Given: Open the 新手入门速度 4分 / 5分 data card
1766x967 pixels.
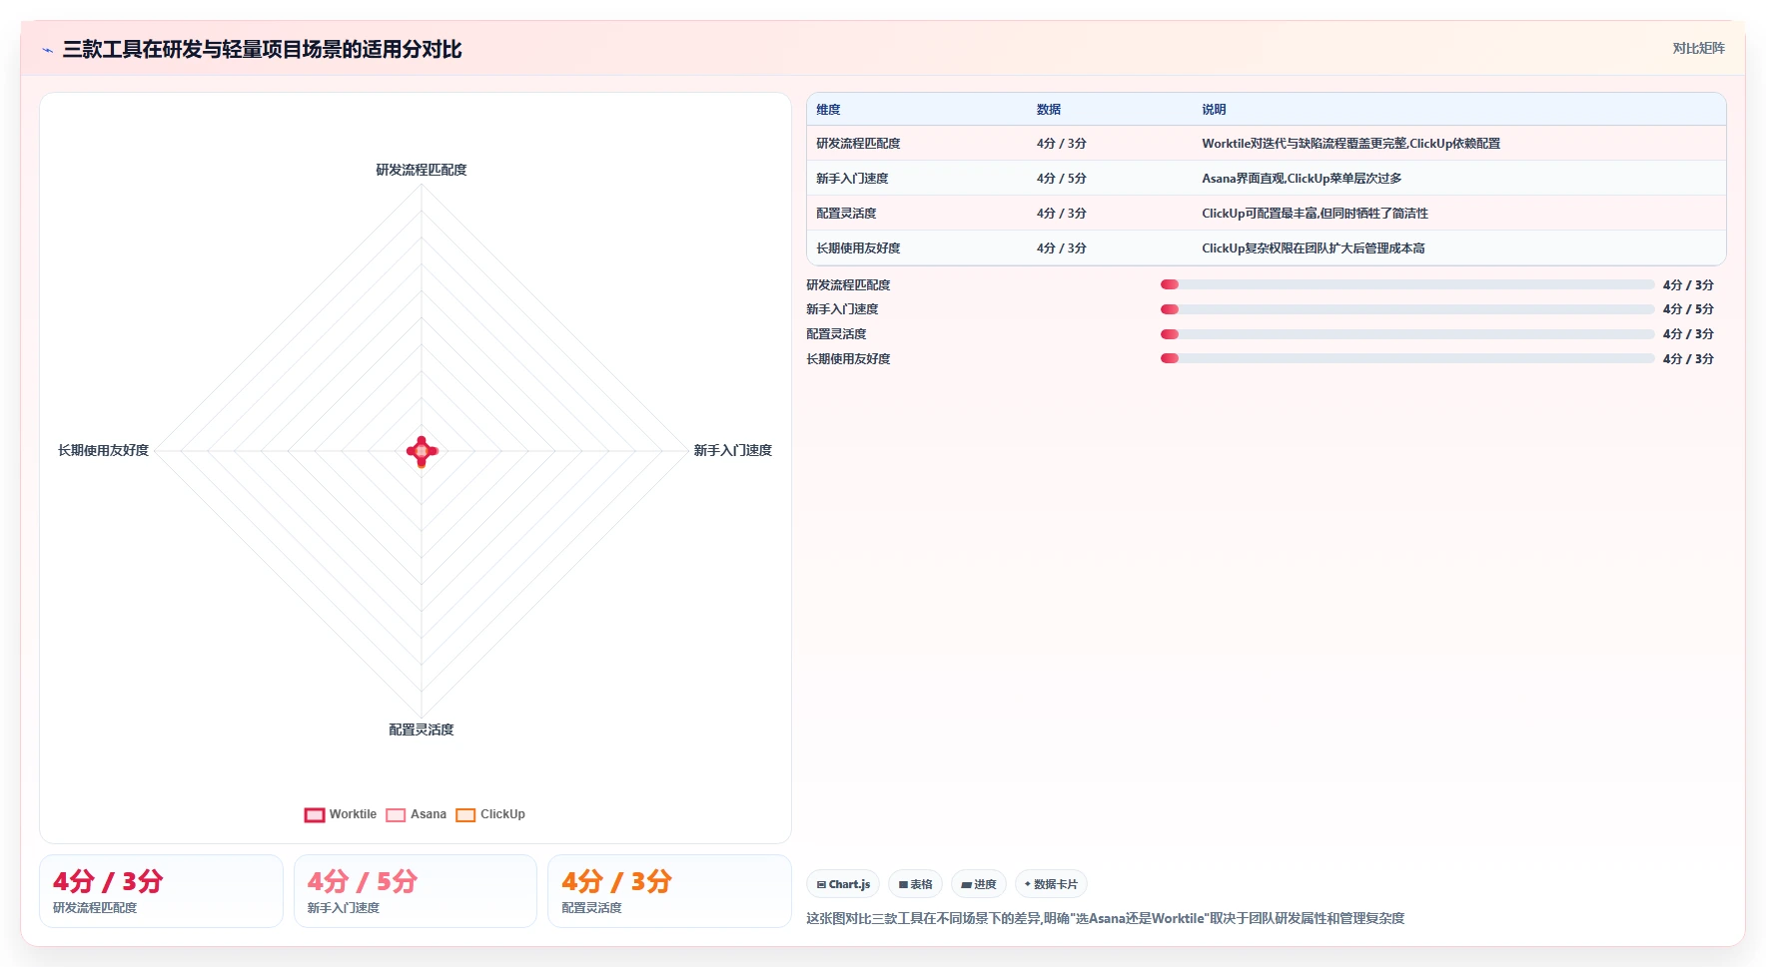Looking at the screenshot, I should tap(416, 891).
